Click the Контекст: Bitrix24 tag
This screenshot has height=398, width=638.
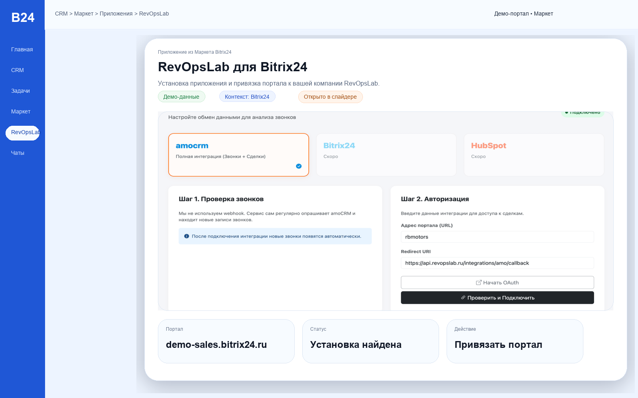point(247,97)
